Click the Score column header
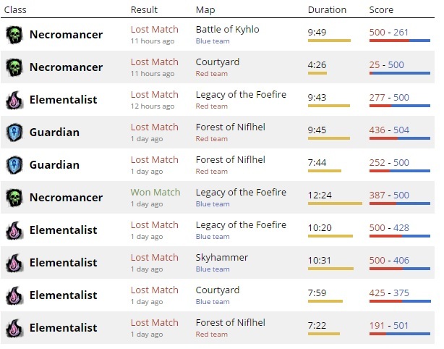This screenshot has width=444, height=349. point(381,10)
